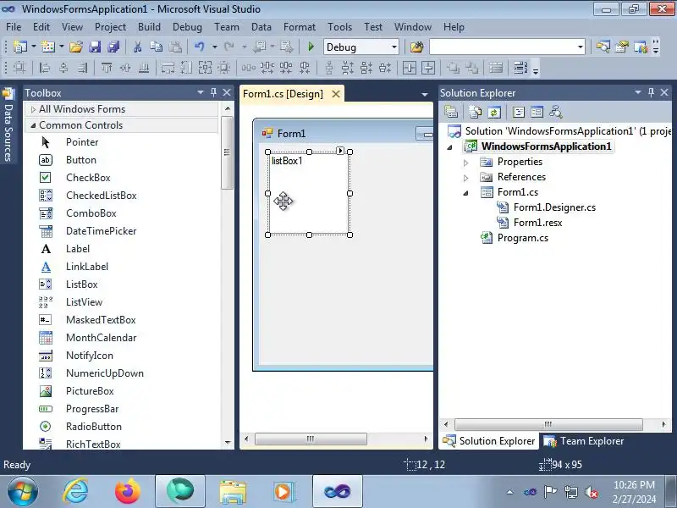Click View Class Diagram icon

click(556, 113)
